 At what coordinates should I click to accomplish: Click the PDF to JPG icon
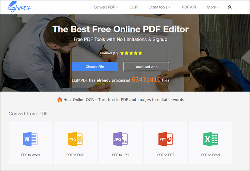[x=120, y=139]
